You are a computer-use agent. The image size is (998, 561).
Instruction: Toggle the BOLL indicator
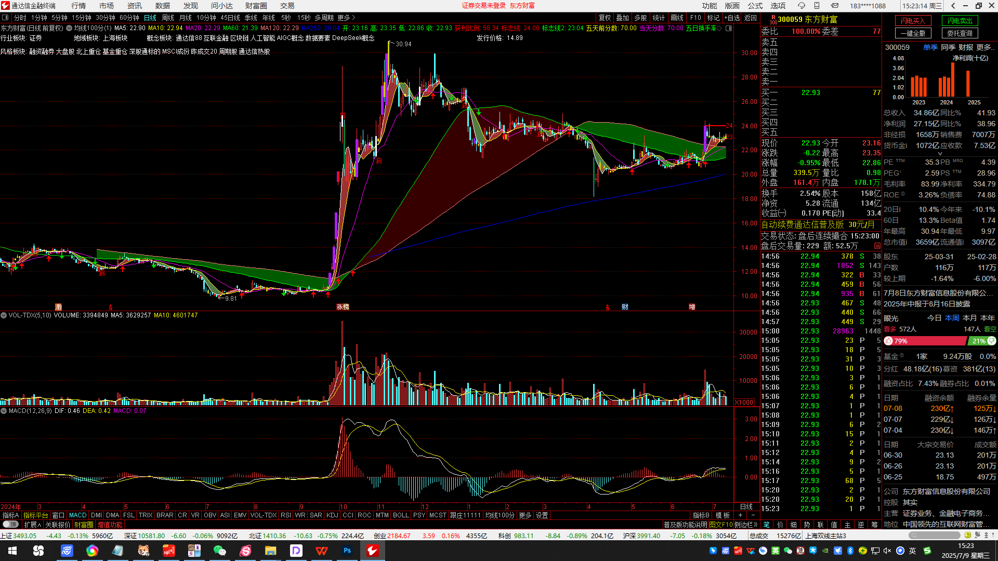click(x=401, y=515)
